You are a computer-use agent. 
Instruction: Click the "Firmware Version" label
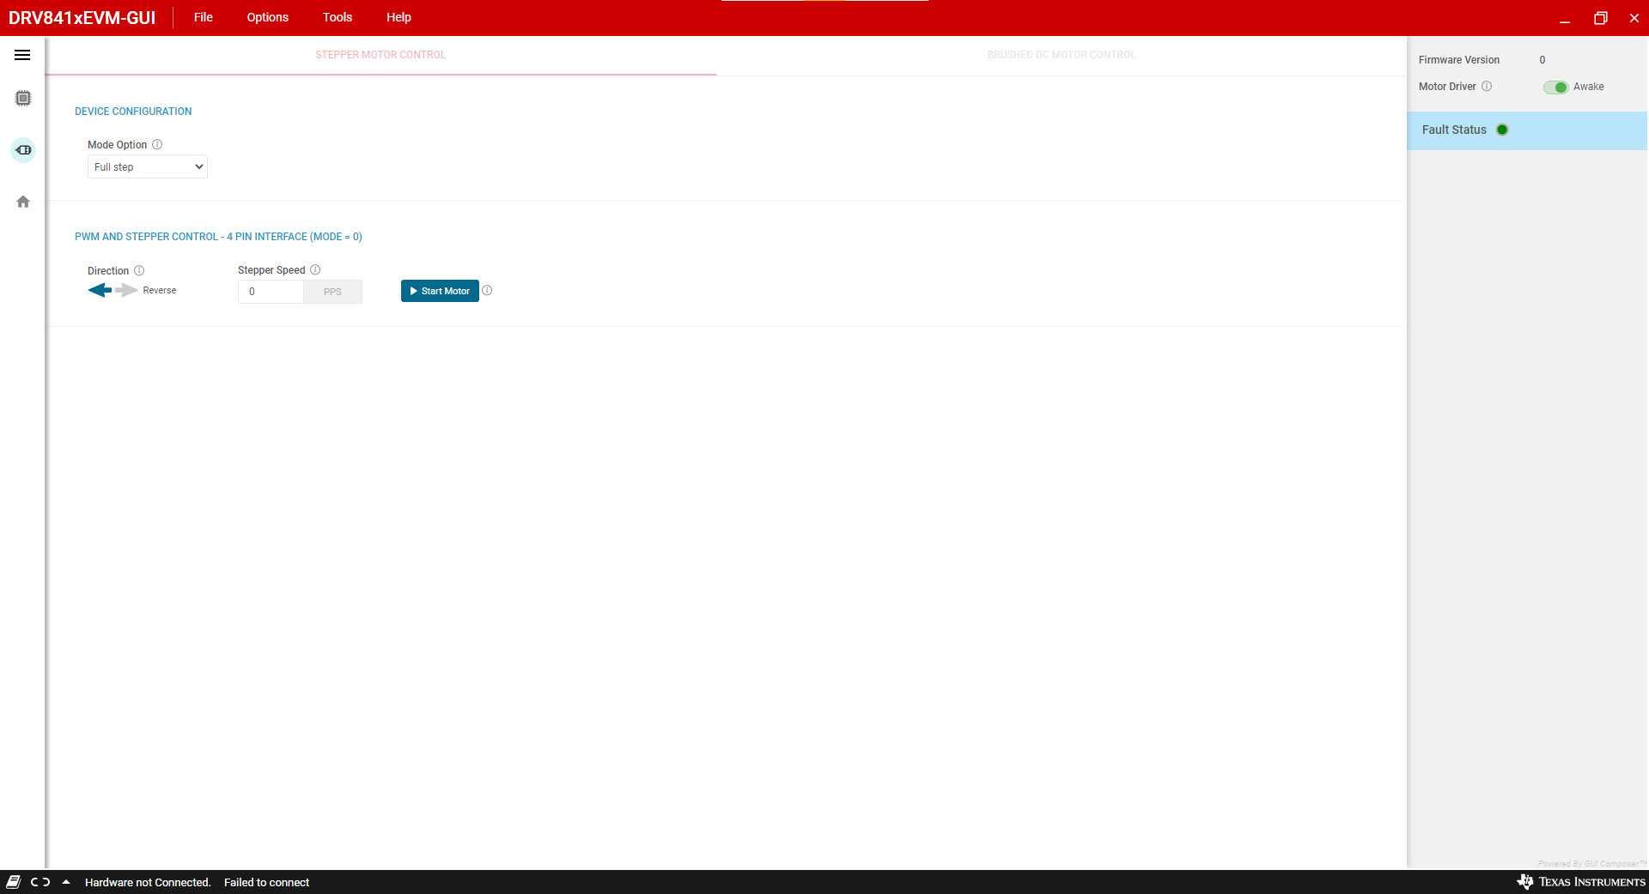pos(1459,60)
